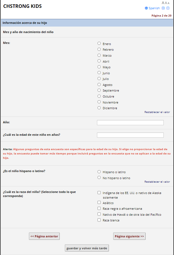Viewport: 174px width, 255px height.
Task: Enable Raza negra o afroamericana checkbox
Action: point(99,208)
